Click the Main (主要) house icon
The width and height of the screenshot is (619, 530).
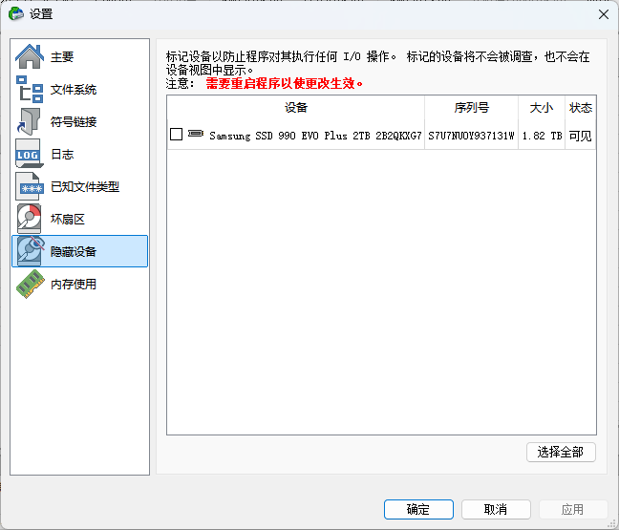click(x=30, y=57)
